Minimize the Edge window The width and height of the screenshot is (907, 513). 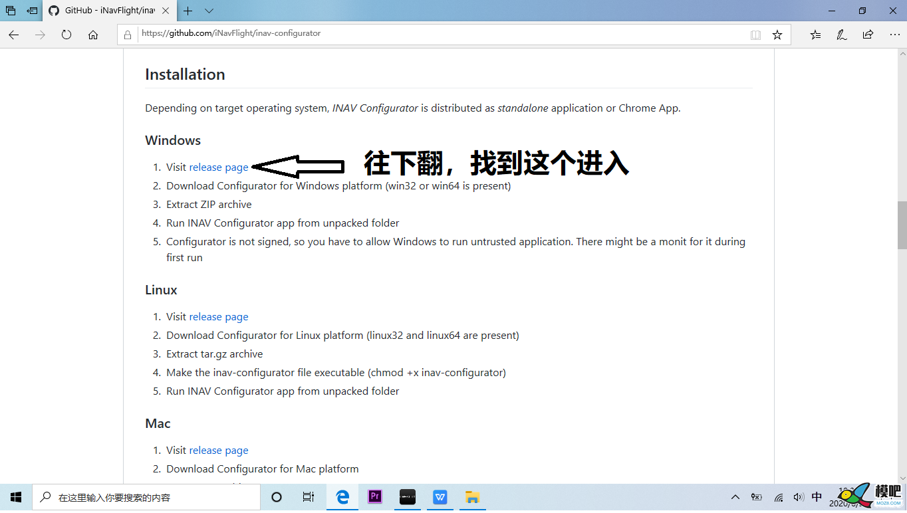[x=831, y=11]
